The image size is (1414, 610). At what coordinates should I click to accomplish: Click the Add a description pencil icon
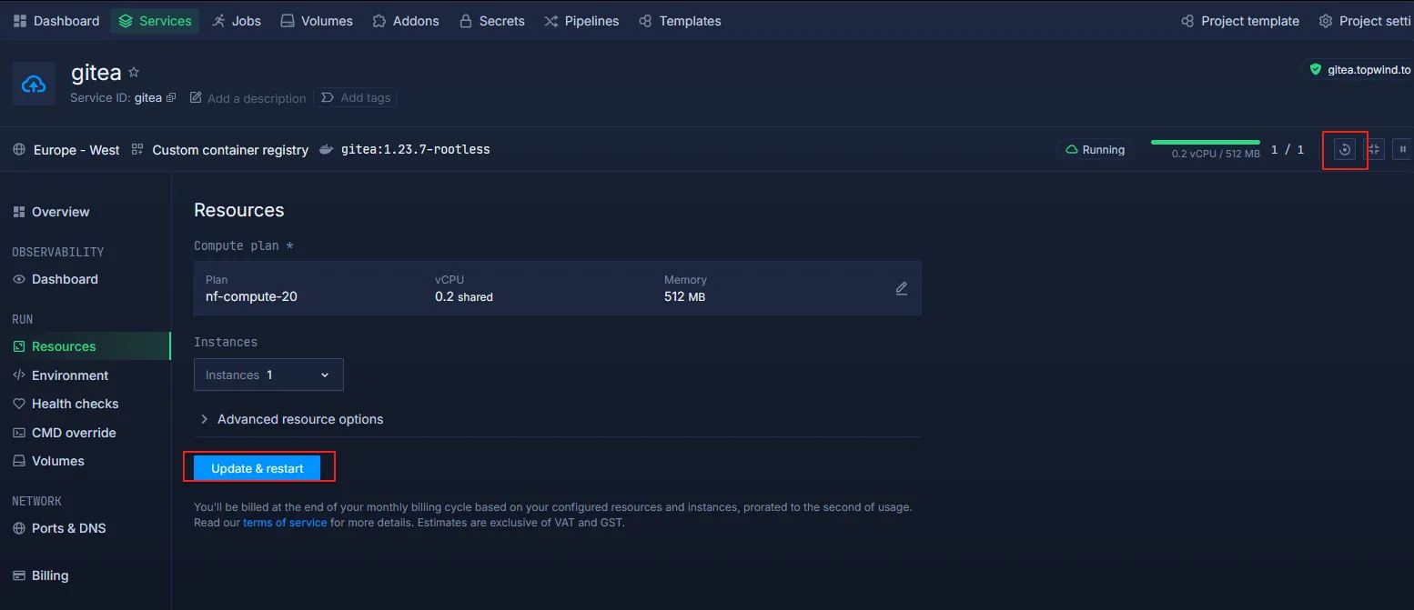196,98
